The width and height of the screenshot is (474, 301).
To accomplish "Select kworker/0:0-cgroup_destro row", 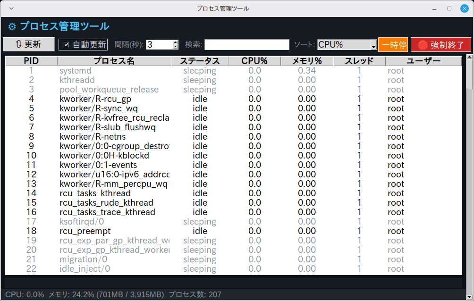I will (233, 146).
